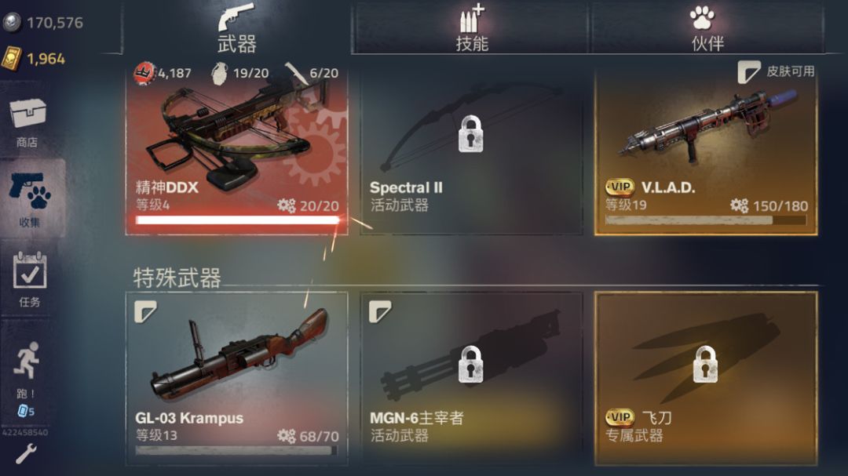Tap the 跑! running man icon
The image size is (848, 476).
[x=27, y=359]
